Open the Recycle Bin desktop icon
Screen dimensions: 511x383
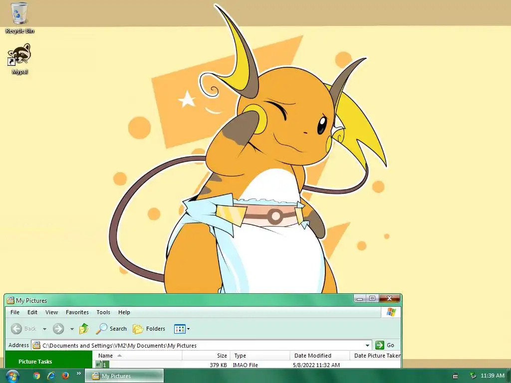[x=19, y=18]
